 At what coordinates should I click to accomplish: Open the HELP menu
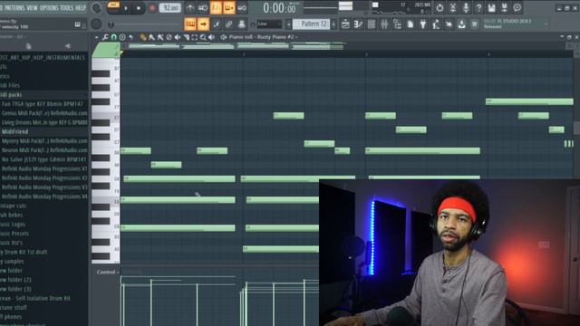pyautogui.click(x=81, y=8)
